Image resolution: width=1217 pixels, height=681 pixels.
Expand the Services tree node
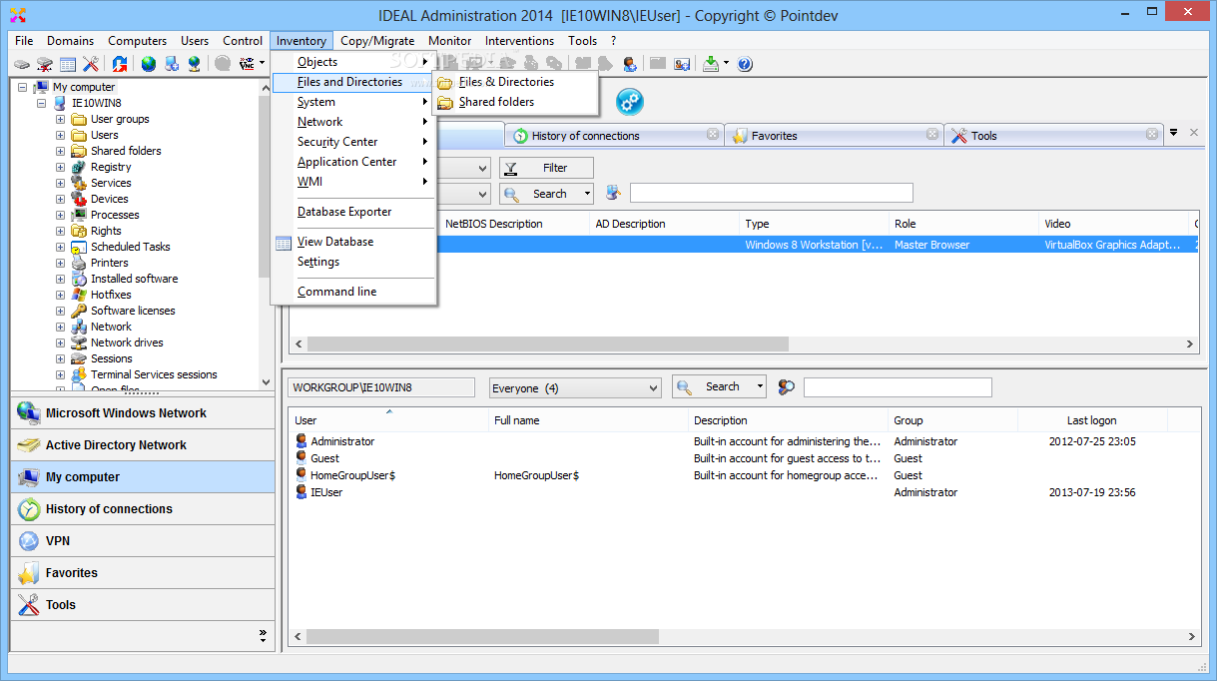tap(60, 183)
